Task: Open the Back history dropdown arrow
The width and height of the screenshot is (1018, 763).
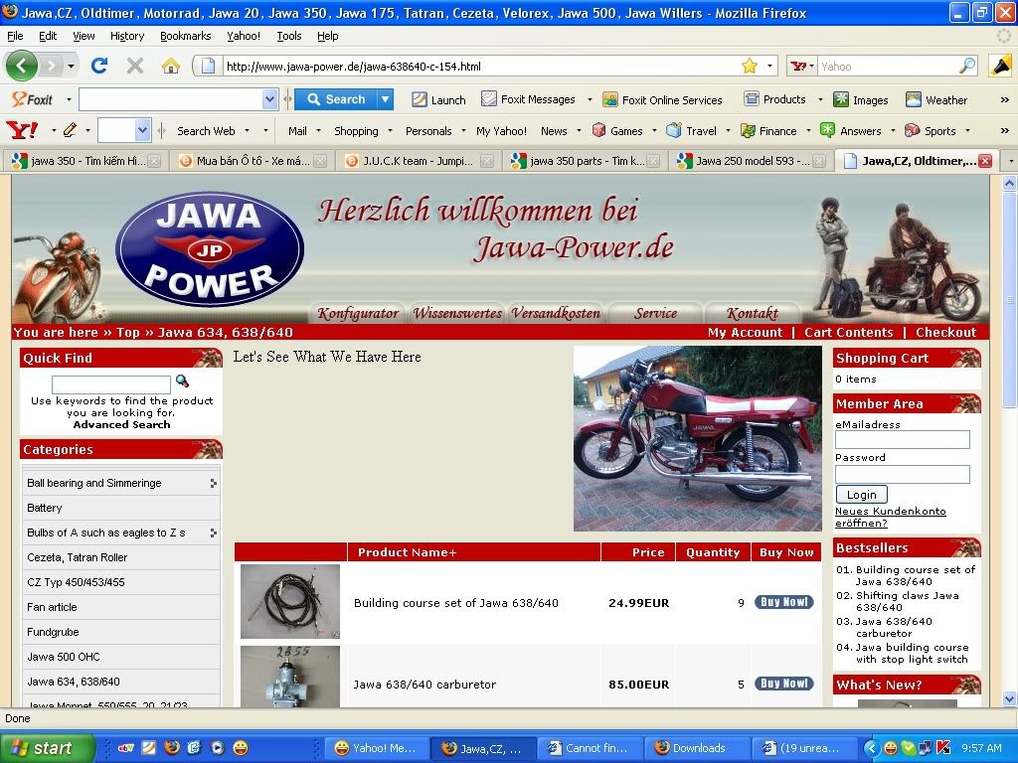Action: [x=71, y=66]
